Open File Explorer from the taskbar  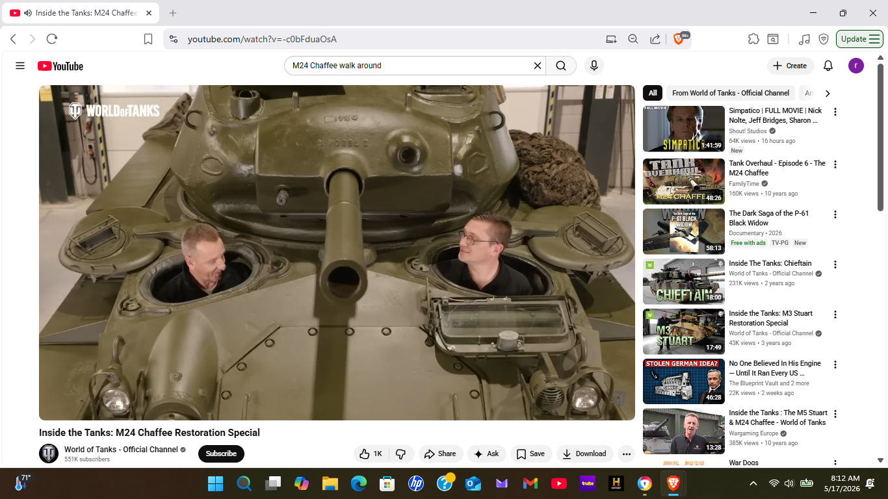click(330, 483)
